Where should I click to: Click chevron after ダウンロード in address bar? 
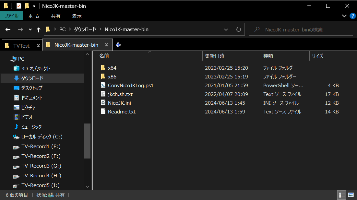[x=100, y=29]
